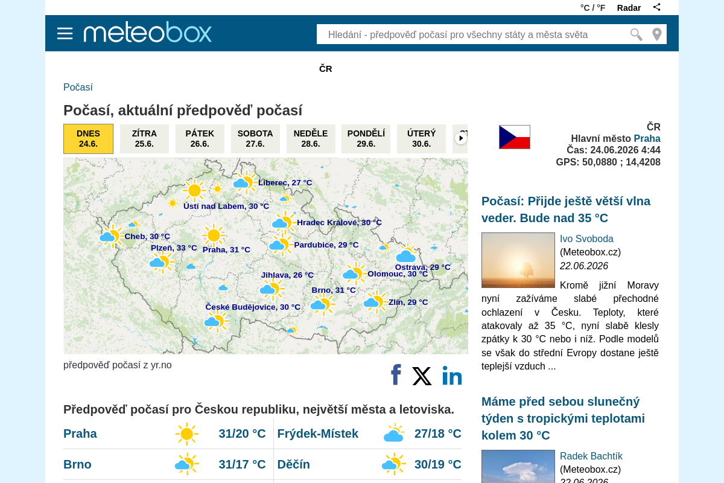Open Brno city forecast link

77,464
